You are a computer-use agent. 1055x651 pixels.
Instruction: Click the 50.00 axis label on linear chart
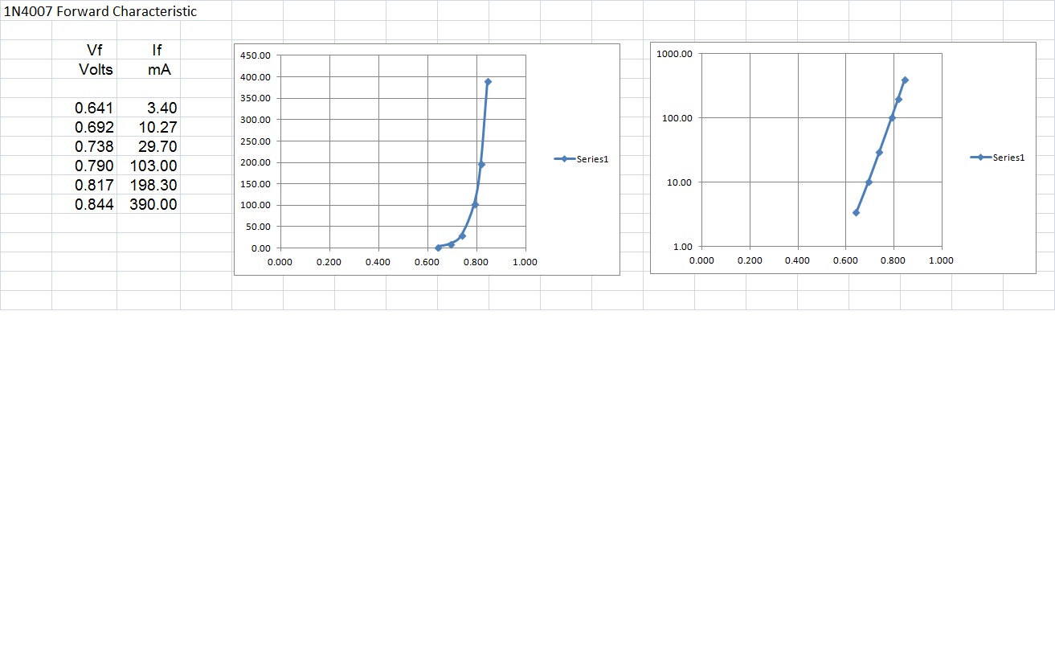258,227
